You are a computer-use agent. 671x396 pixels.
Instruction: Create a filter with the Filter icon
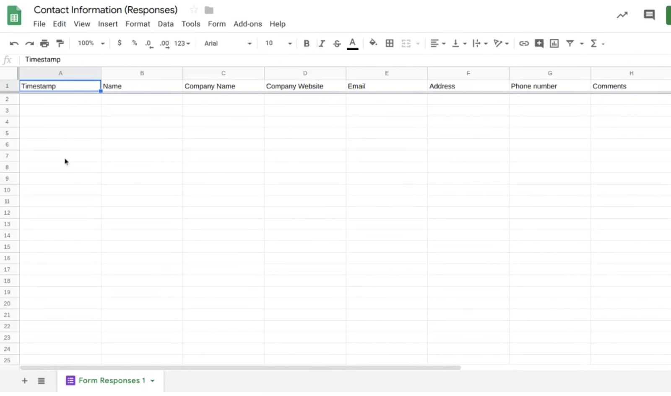570,43
